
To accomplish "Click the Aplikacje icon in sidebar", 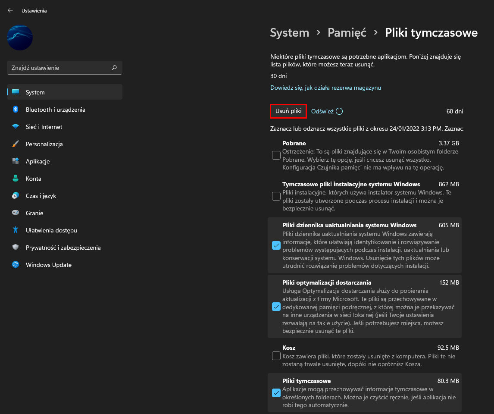I will click(x=16, y=161).
